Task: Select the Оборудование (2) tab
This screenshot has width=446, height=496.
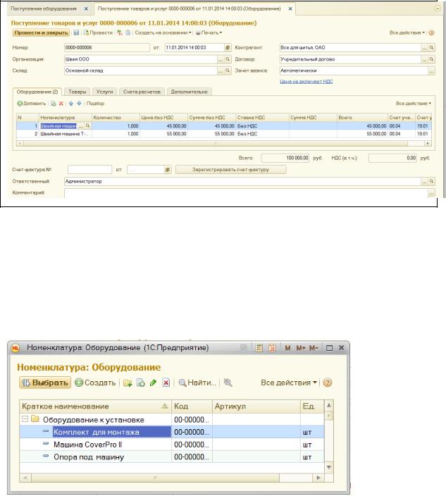Action: (37, 92)
